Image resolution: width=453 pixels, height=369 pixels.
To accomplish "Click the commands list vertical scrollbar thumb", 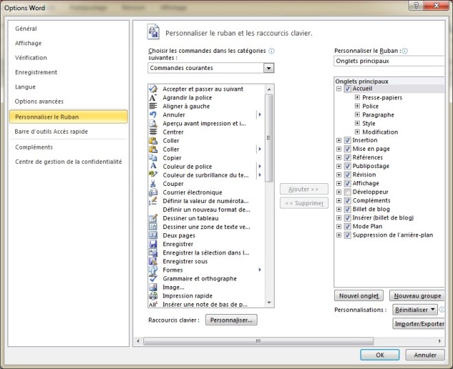I will point(269,138).
